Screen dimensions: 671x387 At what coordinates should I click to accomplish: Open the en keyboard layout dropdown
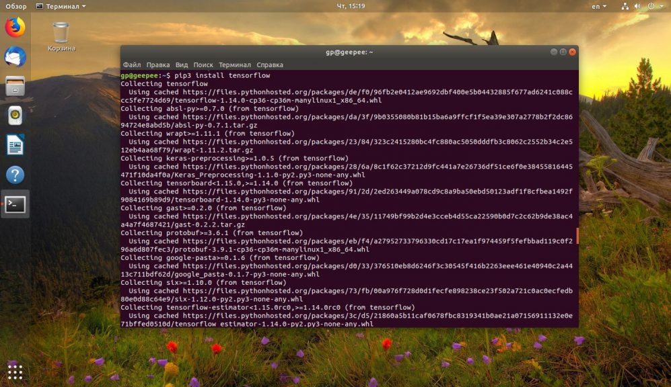click(x=599, y=6)
